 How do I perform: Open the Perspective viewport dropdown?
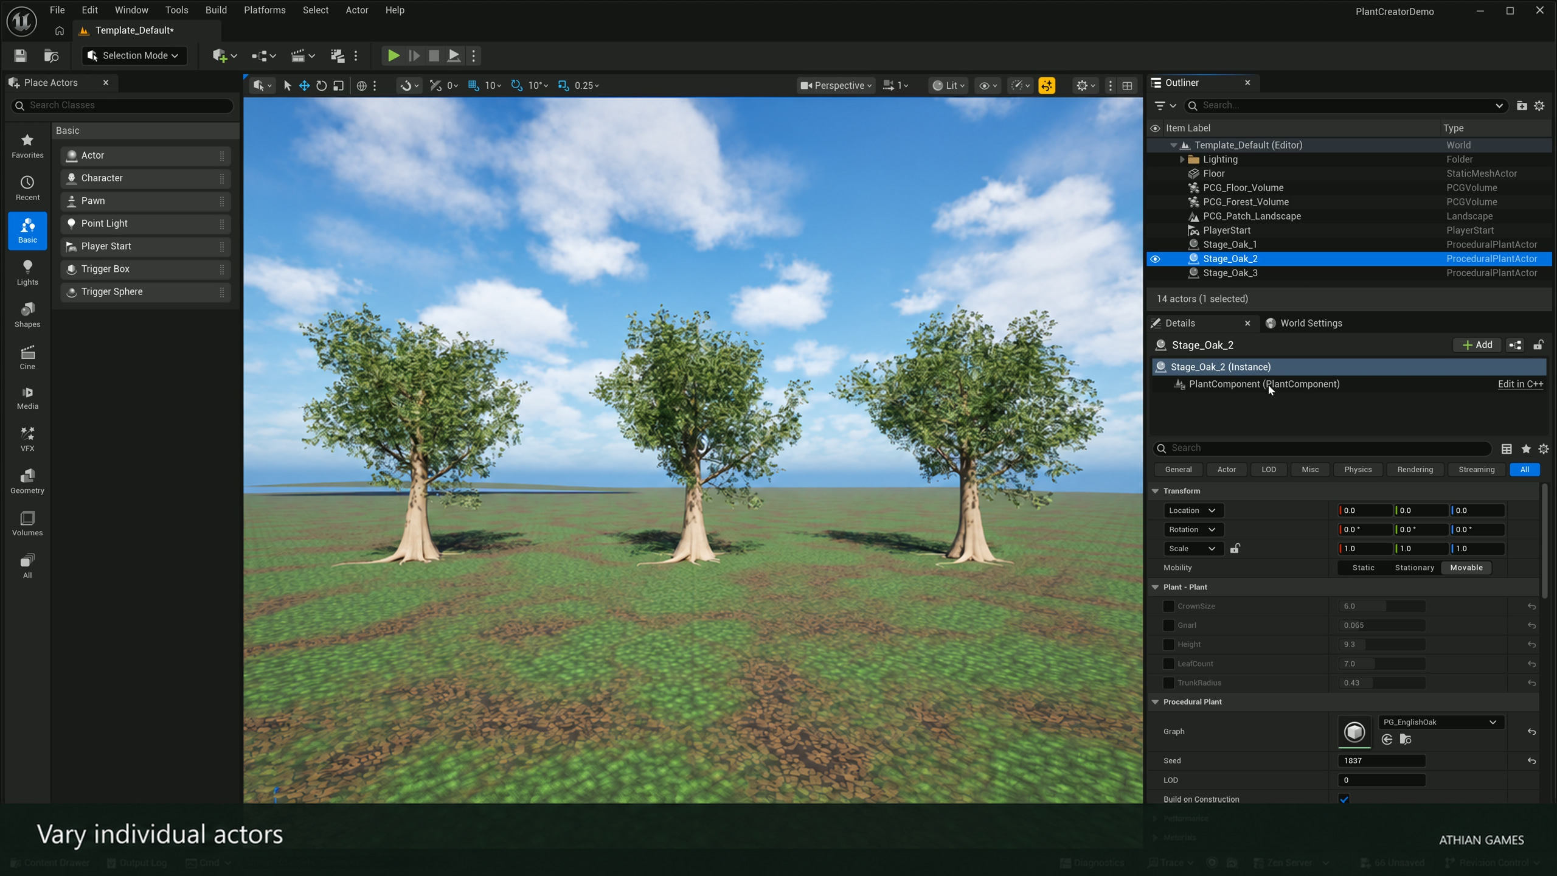(x=836, y=86)
